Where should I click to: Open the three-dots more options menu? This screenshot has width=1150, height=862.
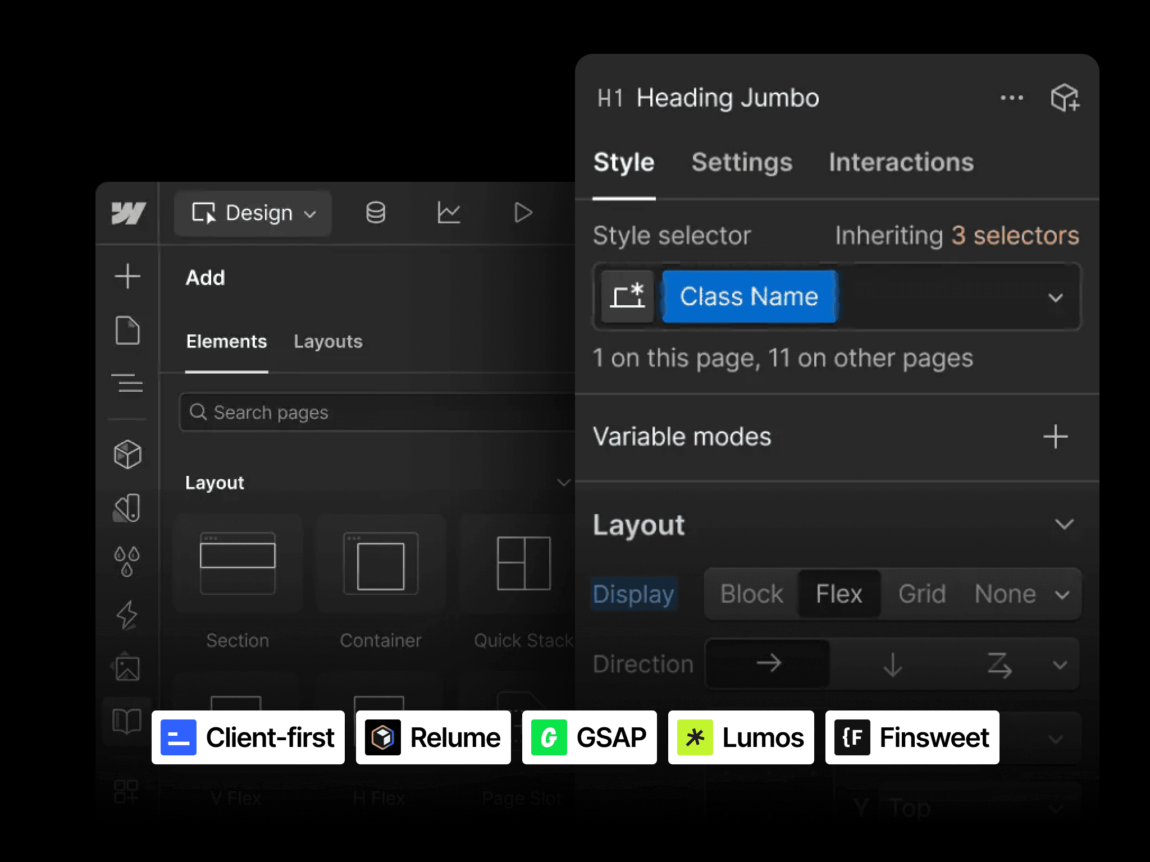tap(1012, 98)
